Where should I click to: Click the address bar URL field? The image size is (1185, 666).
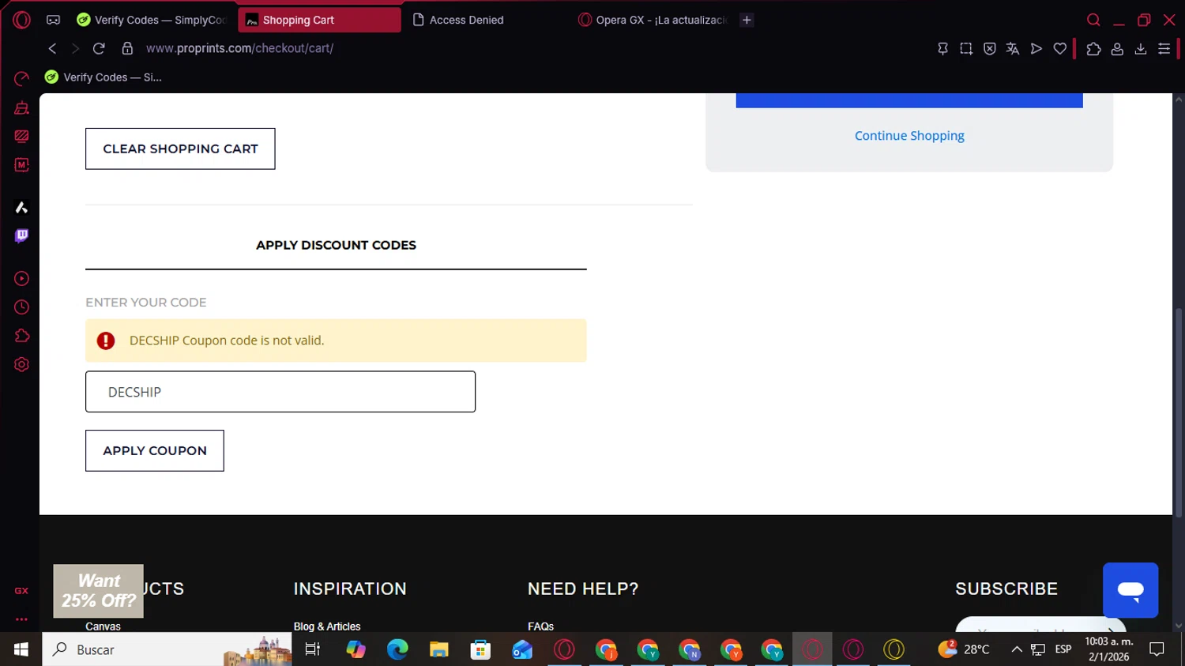click(x=239, y=48)
